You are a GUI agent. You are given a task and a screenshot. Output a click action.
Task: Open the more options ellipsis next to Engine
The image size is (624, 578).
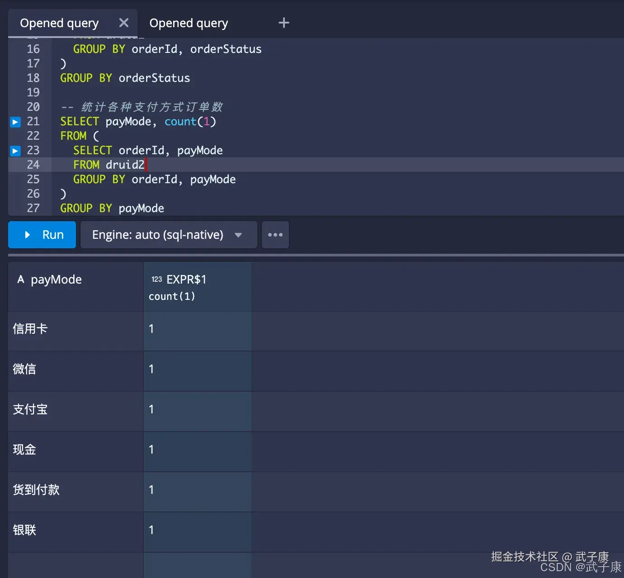(x=275, y=235)
